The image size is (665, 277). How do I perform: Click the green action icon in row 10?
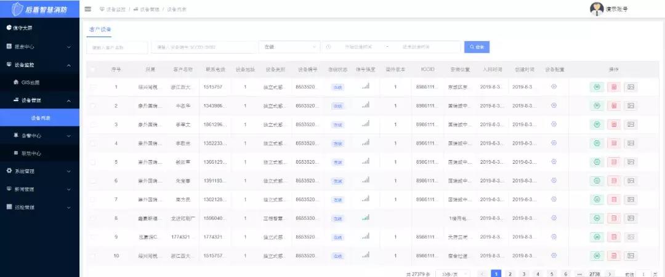[597, 255]
